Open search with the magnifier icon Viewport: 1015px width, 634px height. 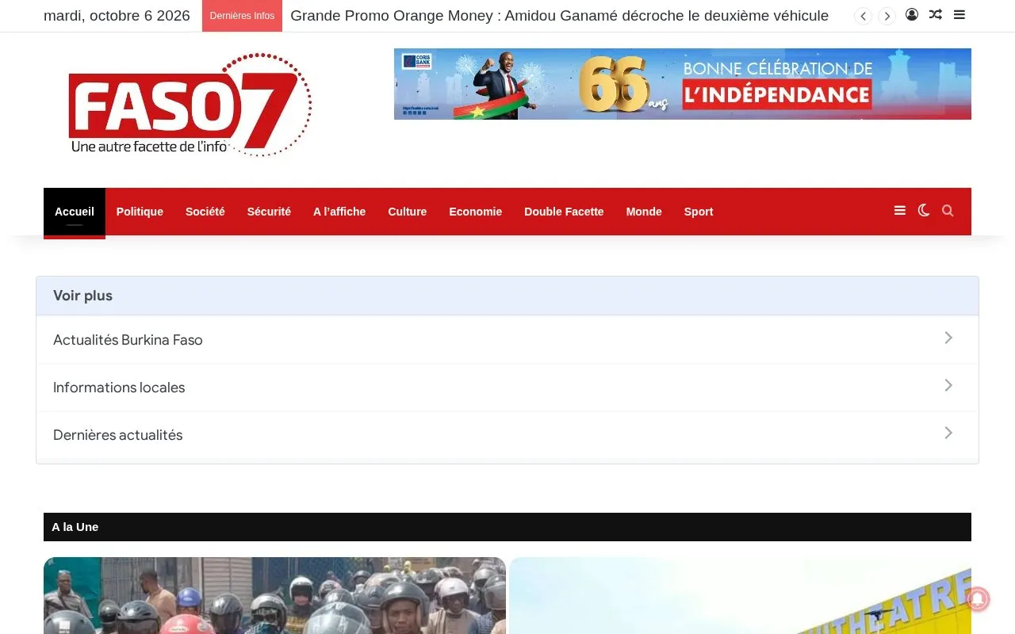coord(948,211)
